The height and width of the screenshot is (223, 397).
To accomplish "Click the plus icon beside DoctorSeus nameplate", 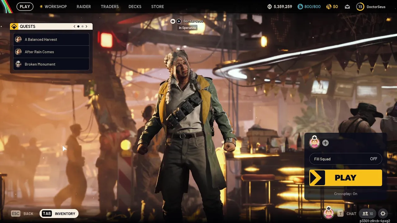I will tap(179, 21).
